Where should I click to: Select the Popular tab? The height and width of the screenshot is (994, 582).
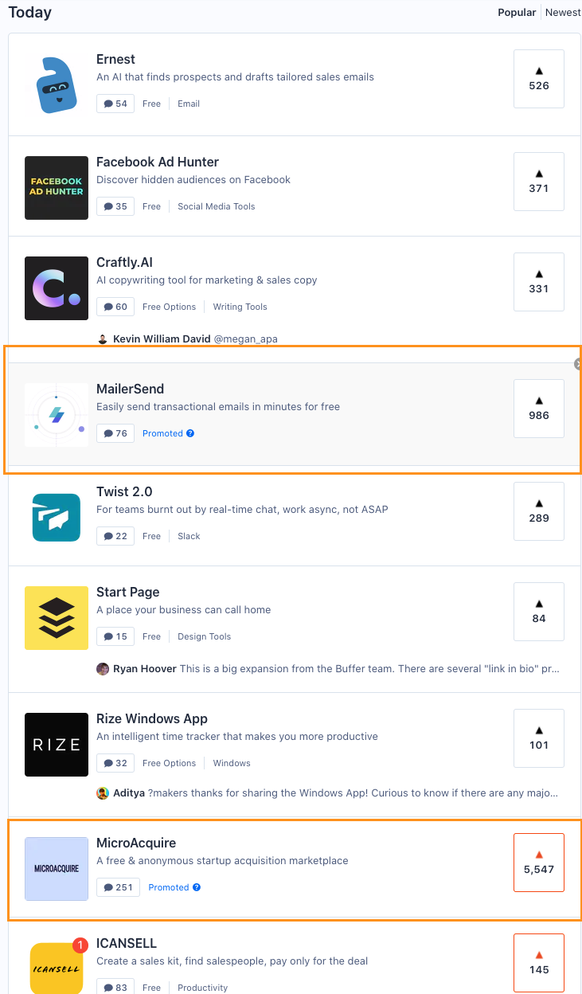(518, 13)
